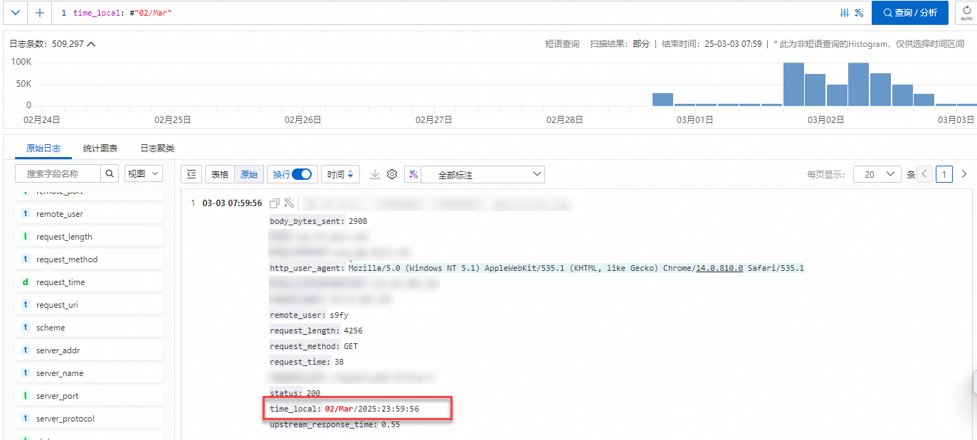Viewport: 977px width, 440px height.
Task: Select server_protocol field
Action: click(89, 419)
